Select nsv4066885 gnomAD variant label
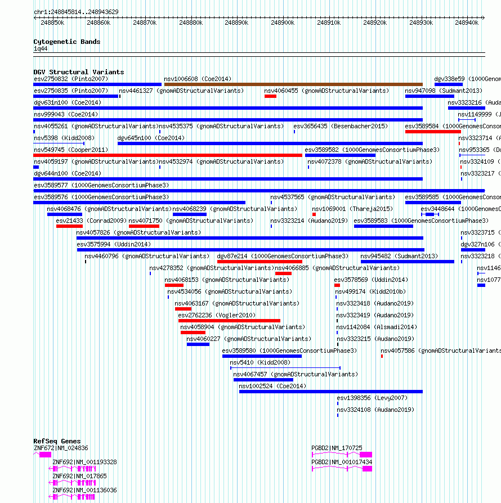The height and width of the screenshot is (503, 501). pos(337,268)
